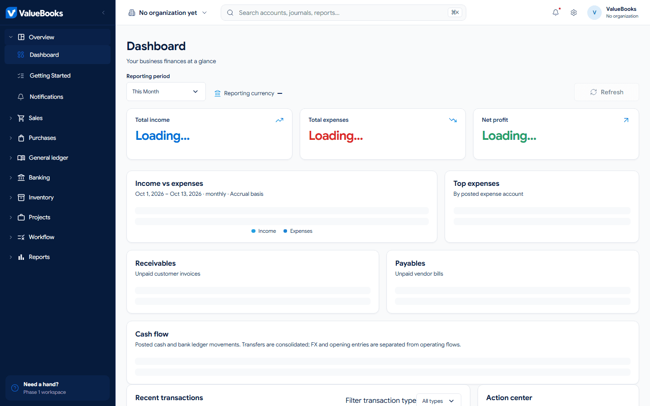This screenshot has width=650, height=406.
Task: Open the notifications bell in the header
Action: [556, 13]
